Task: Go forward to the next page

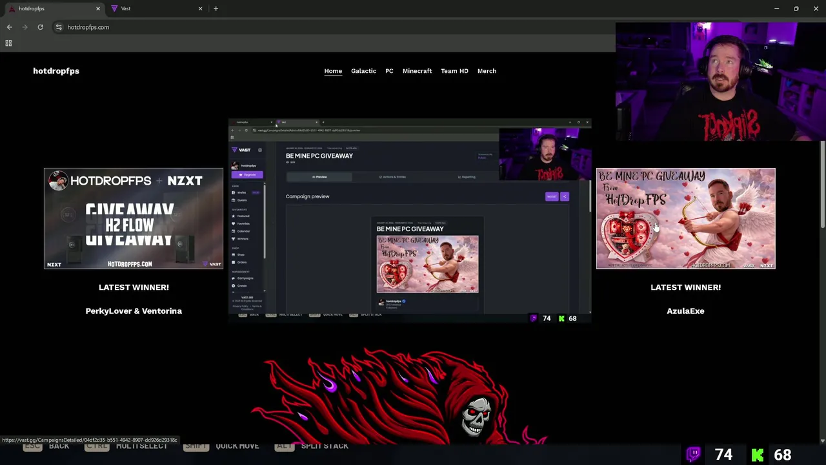Action: (x=25, y=27)
